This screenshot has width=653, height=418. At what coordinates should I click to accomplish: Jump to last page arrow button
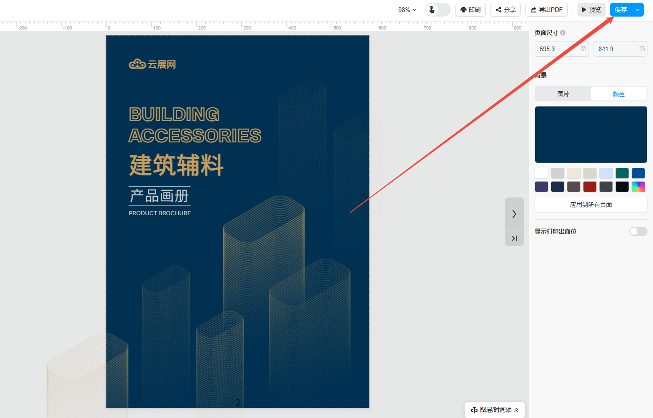[x=514, y=238]
